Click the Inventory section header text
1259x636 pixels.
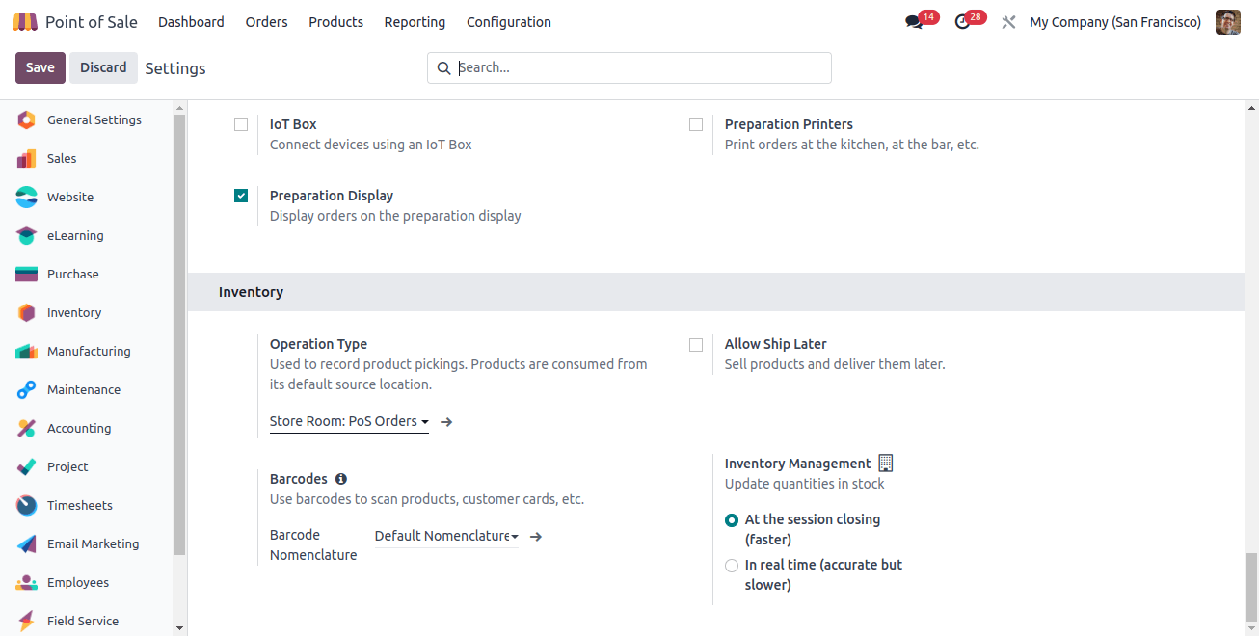coord(251,292)
